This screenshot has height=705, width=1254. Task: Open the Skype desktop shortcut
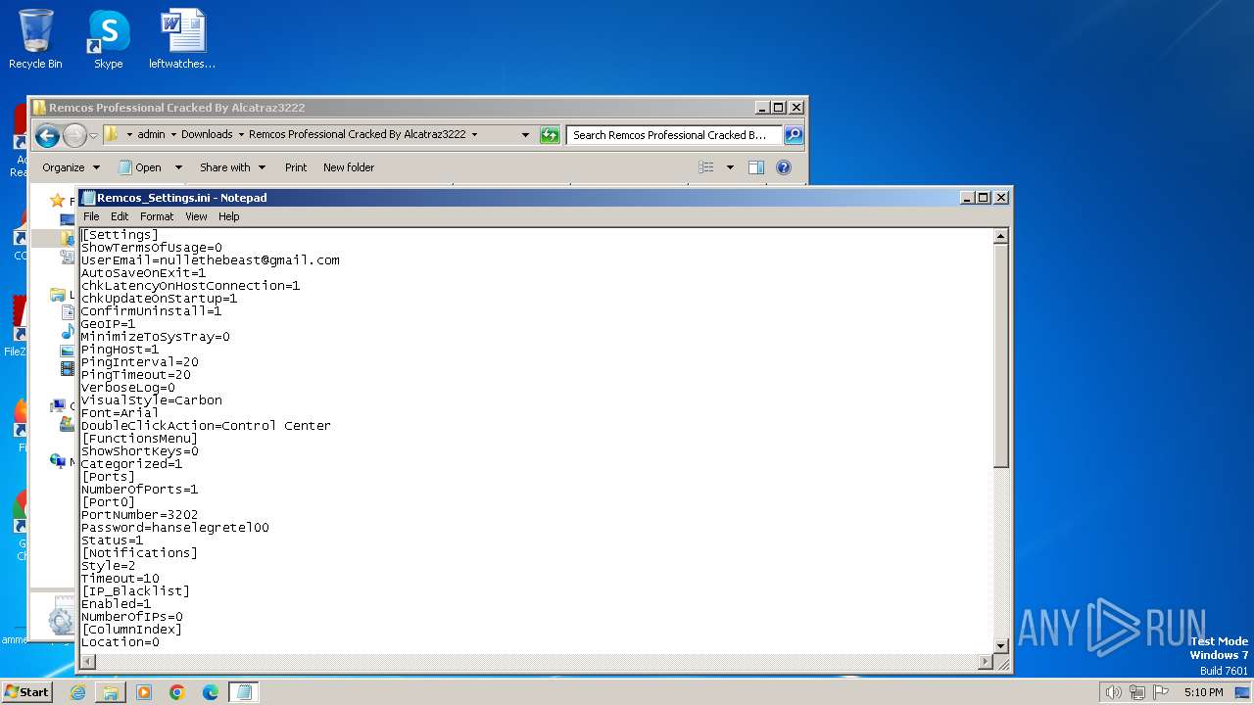tap(108, 39)
